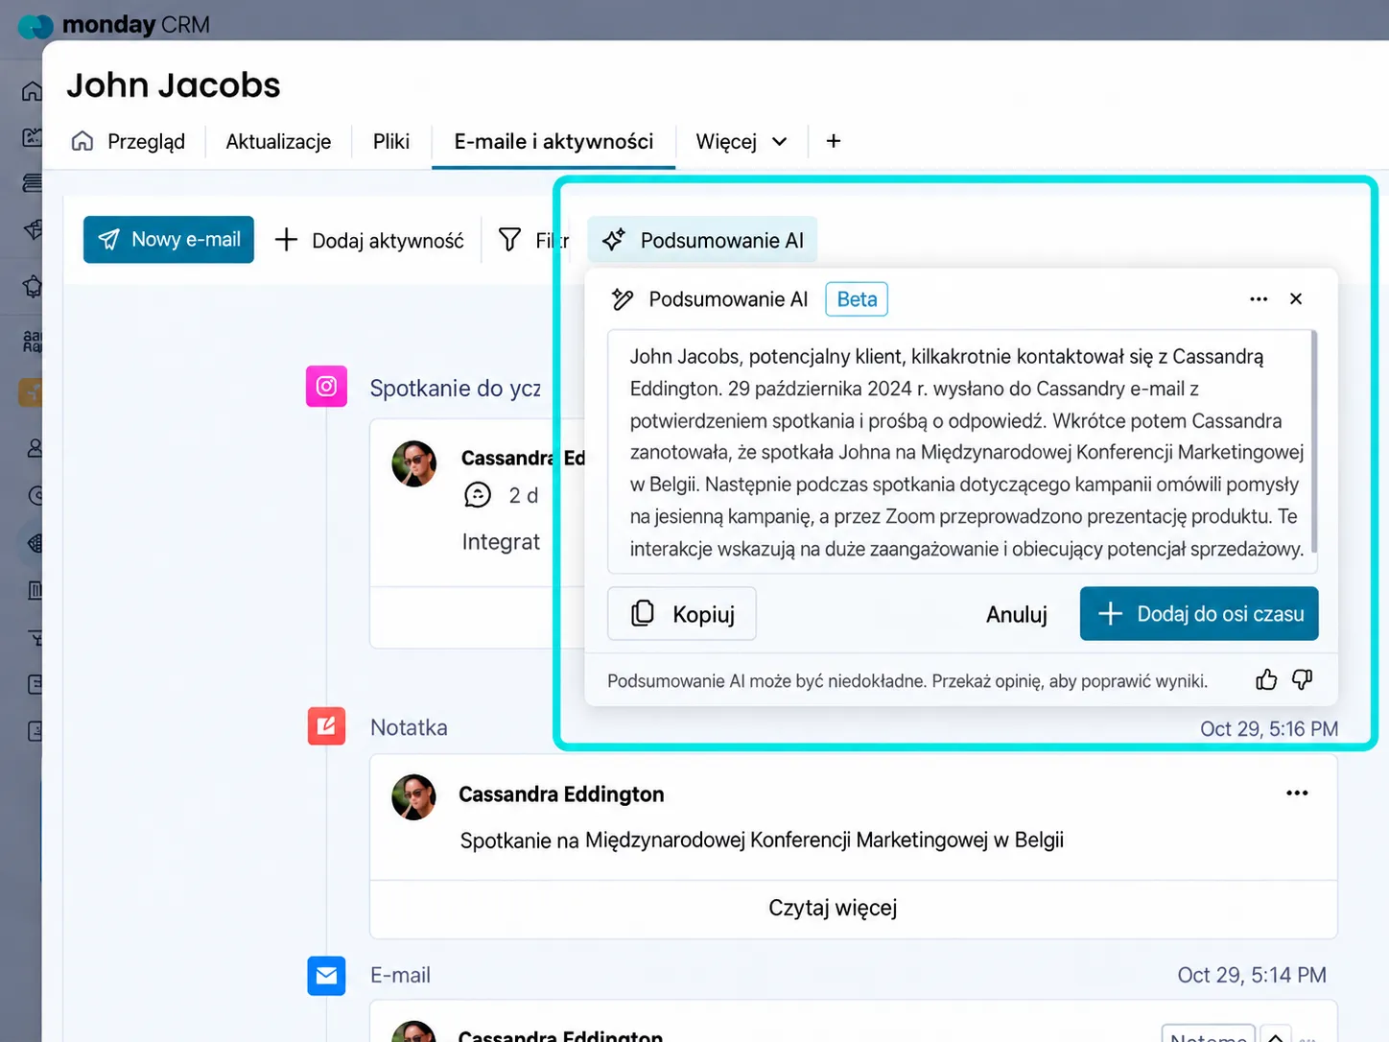Add a new tab with the plus button
This screenshot has width=1389, height=1042.
[x=834, y=141]
